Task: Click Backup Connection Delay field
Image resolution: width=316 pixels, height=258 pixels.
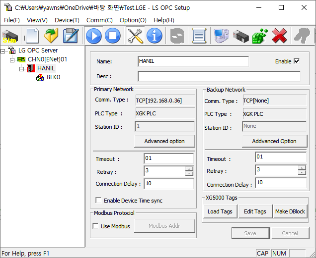Action: point(281,183)
